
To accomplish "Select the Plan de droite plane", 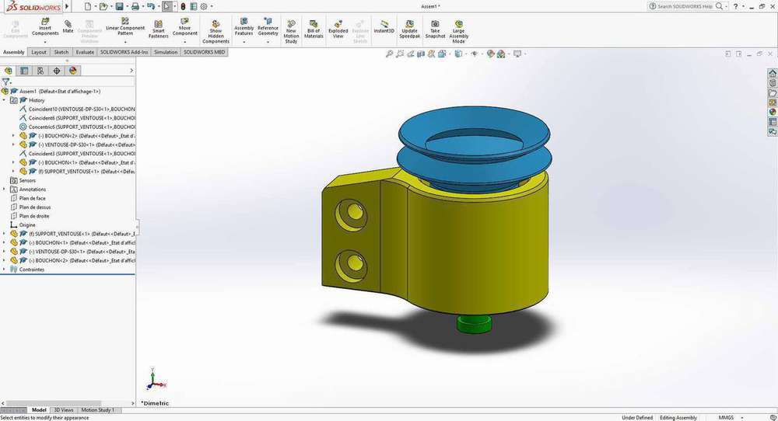I will [x=34, y=216].
